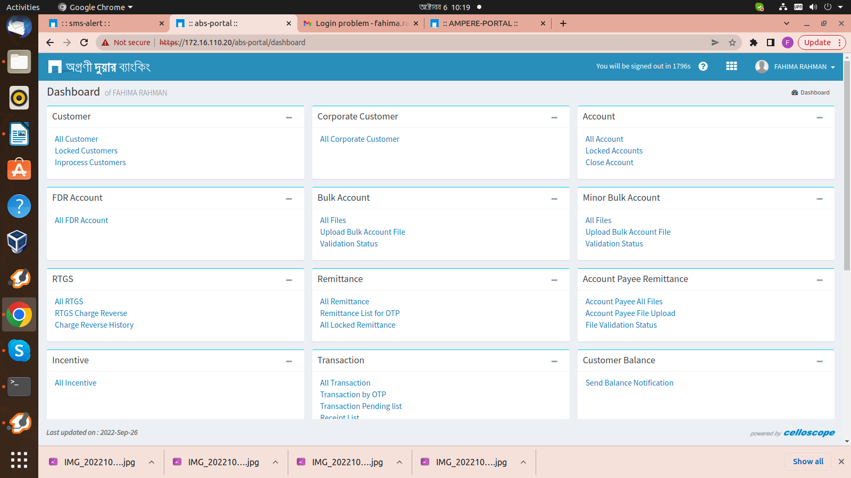This screenshot has width=851, height=478.
Task: Go back to the previous page
Action: 50,42
